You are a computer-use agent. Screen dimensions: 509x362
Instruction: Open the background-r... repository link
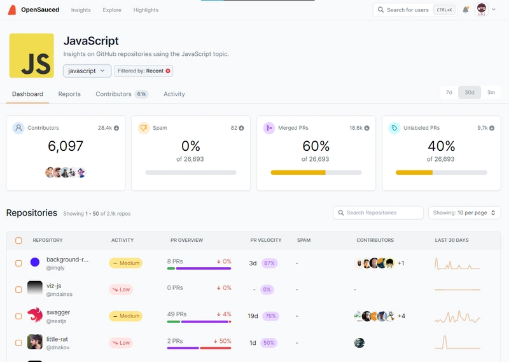[67, 260]
